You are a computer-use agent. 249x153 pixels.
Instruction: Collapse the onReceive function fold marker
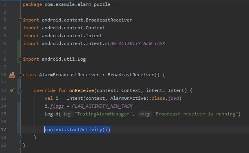[20, 90]
